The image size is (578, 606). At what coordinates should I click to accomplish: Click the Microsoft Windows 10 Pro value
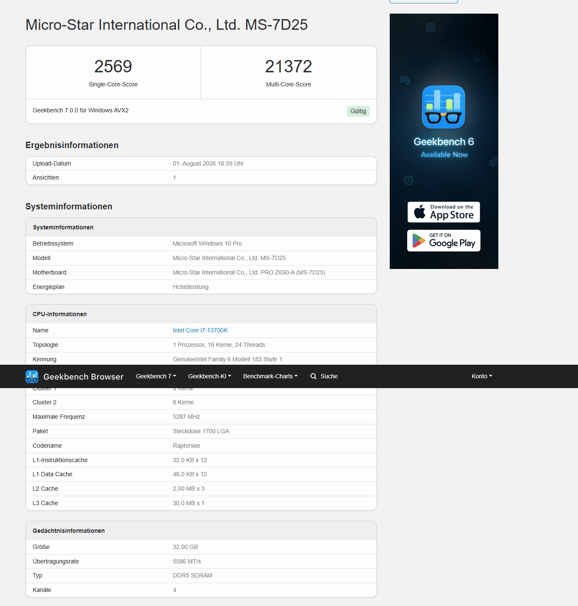pos(207,243)
